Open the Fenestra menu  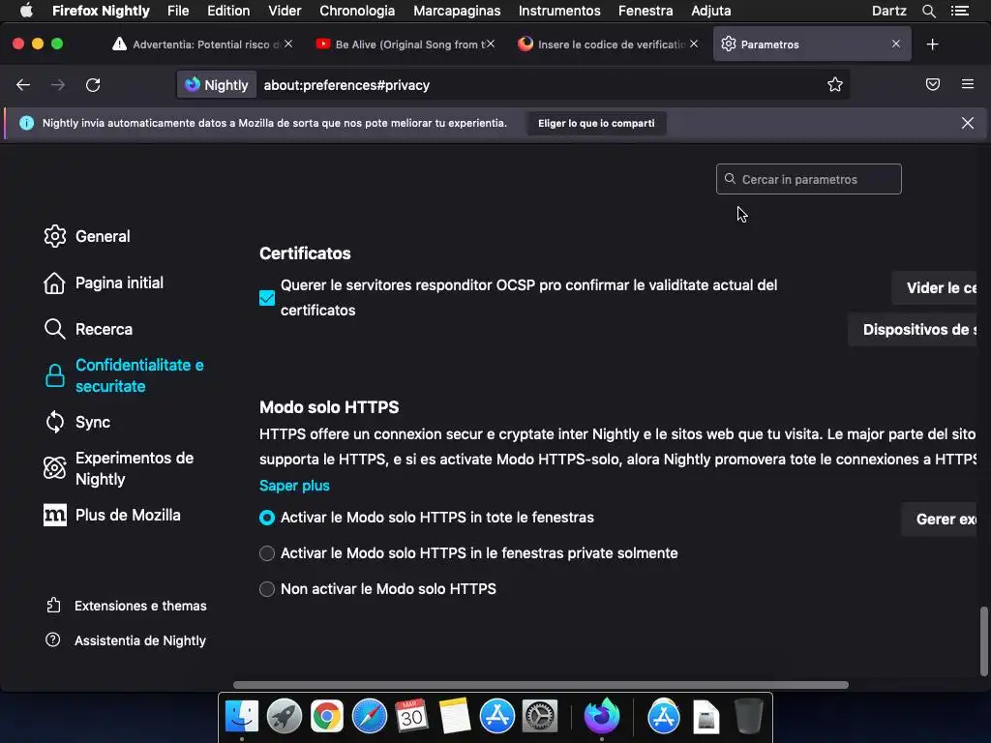pyautogui.click(x=646, y=11)
